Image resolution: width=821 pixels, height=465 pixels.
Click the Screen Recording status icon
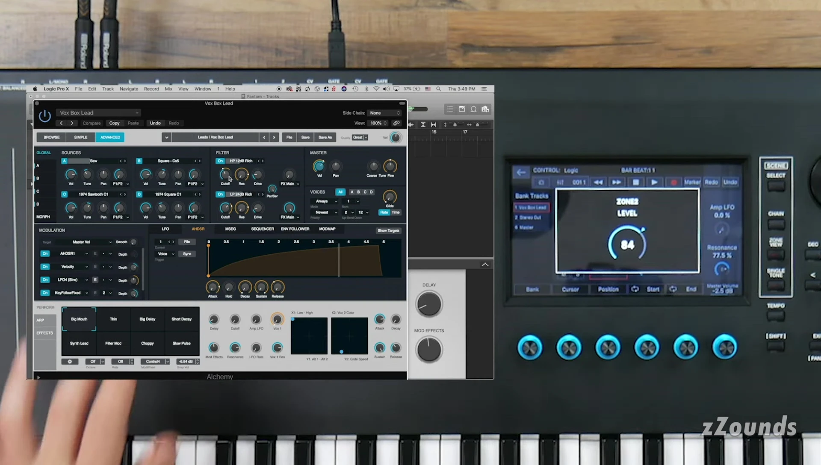[x=279, y=89]
